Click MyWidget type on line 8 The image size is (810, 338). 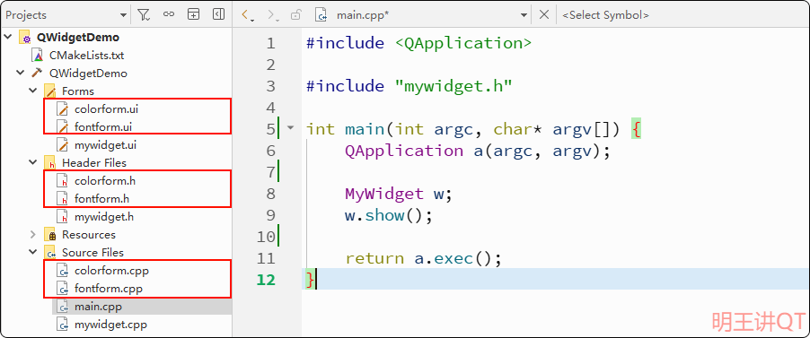384,194
